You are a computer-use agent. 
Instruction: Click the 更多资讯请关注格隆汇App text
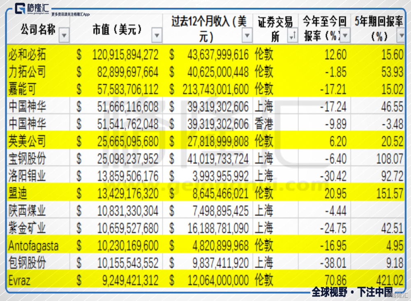[70, 14]
